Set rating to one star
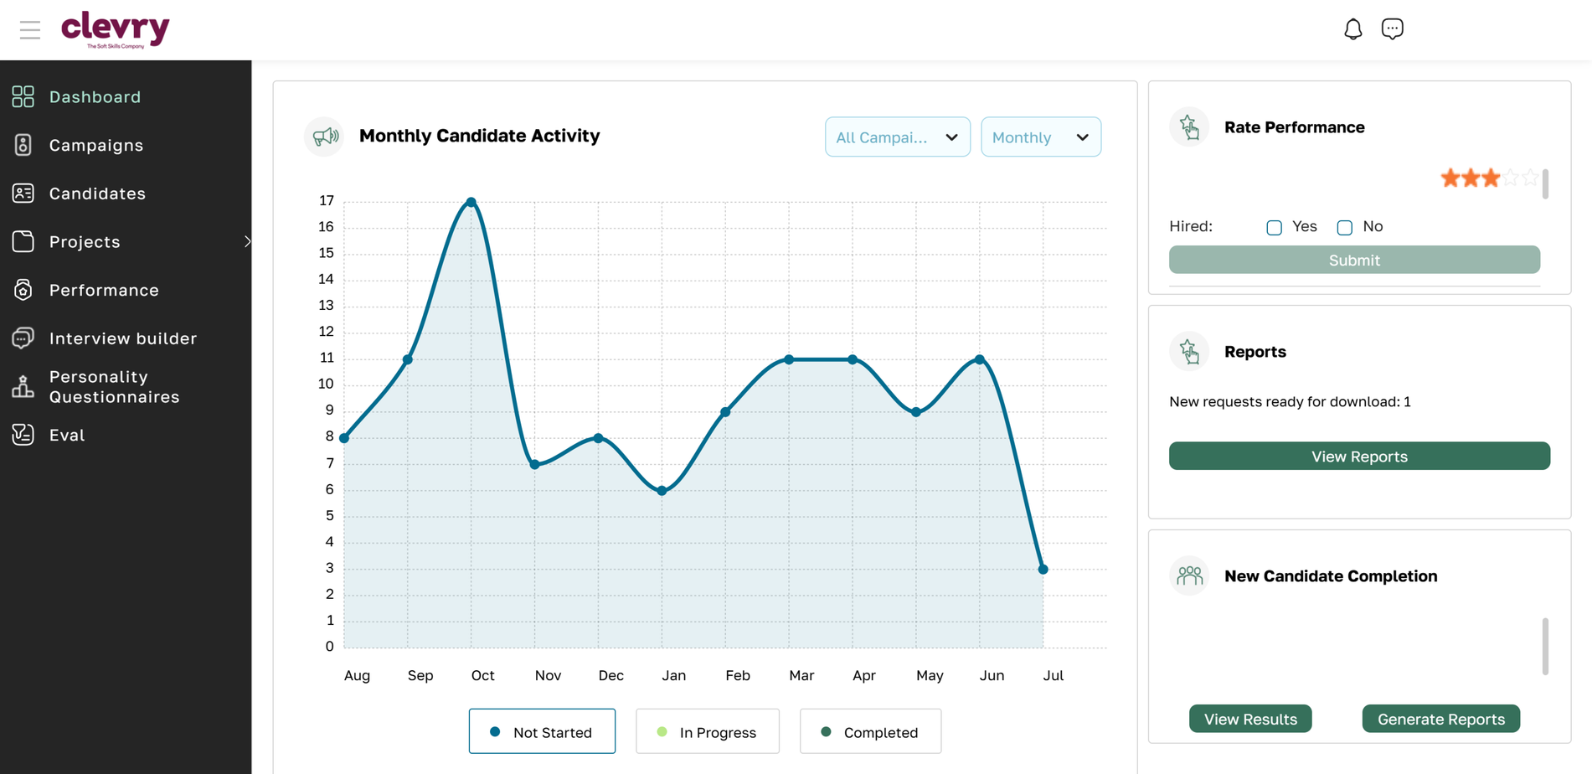 [1450, 178]
